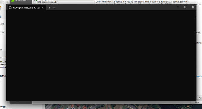Open a new terminal tab with plus
Screen dimensions: 202x109
click(49, 8)
